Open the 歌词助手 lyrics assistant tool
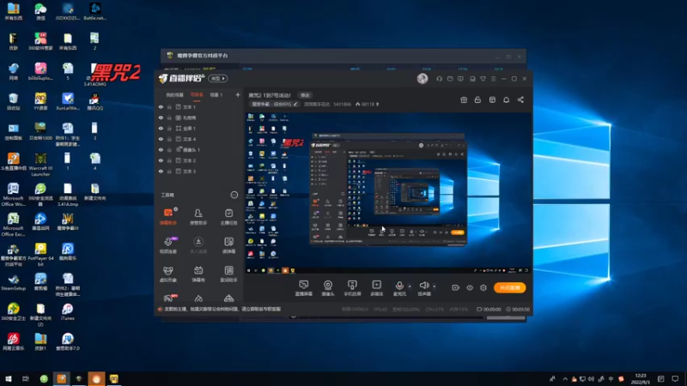Screen dimensions: 687x386 [228, 274]
